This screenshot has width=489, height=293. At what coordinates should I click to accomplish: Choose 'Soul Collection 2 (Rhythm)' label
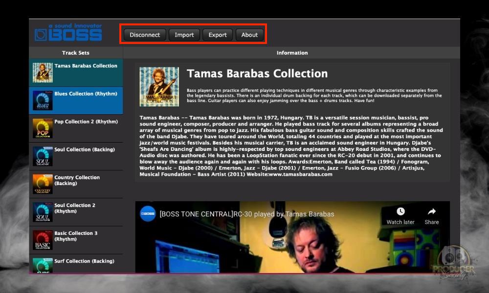coord(75,208)
